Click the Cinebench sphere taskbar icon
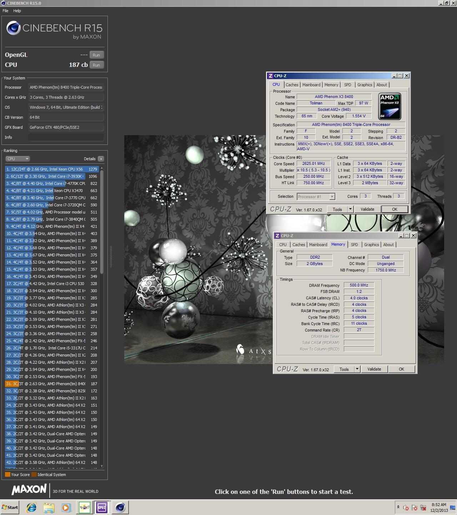Screen dimensions: 457x515 120,507
